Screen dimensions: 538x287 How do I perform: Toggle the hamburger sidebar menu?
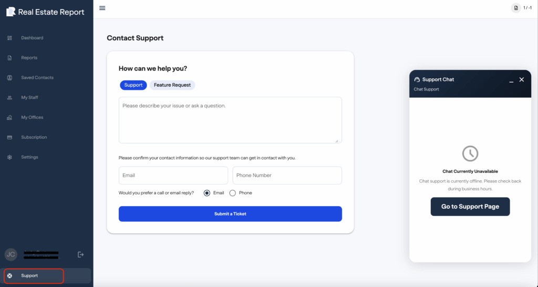click(102, 8)
